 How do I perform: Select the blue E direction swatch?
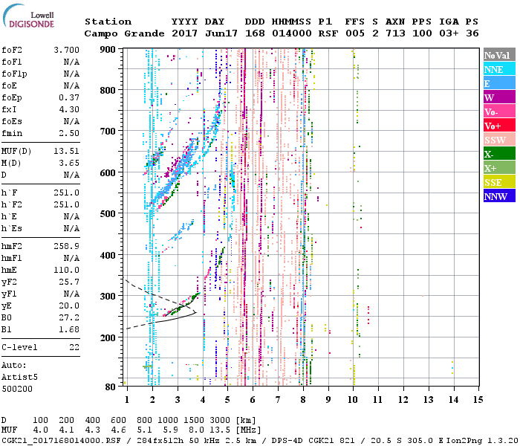tap(497, 83)
